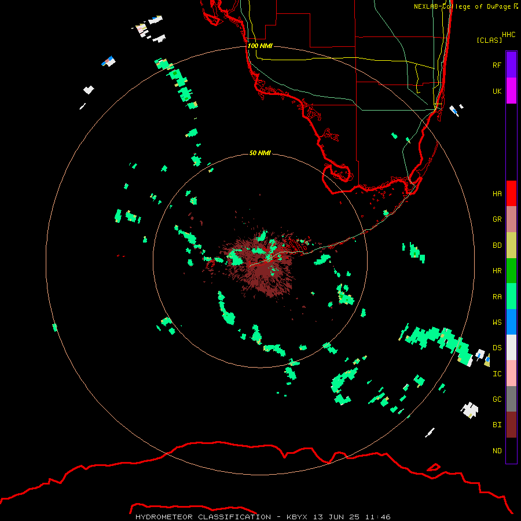
Task: Click the brown BI legend swatch
Action: [x=511, y=425]
